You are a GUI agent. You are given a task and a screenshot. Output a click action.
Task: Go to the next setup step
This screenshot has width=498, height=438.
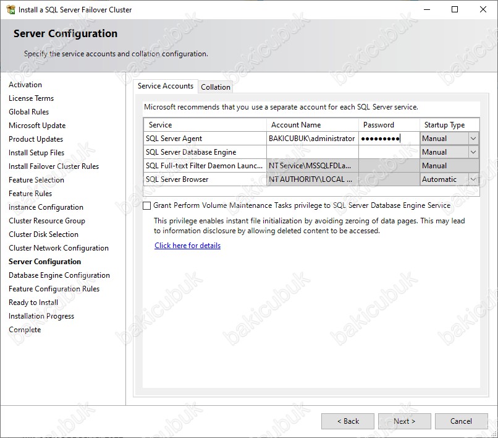404,421
